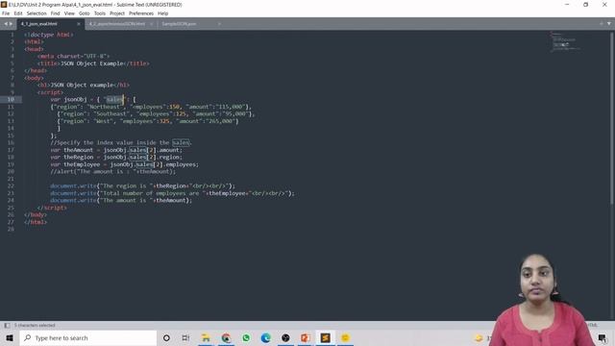Open the File menu
The height and width of the screenshot is (346, 615).
coord(6,13)
